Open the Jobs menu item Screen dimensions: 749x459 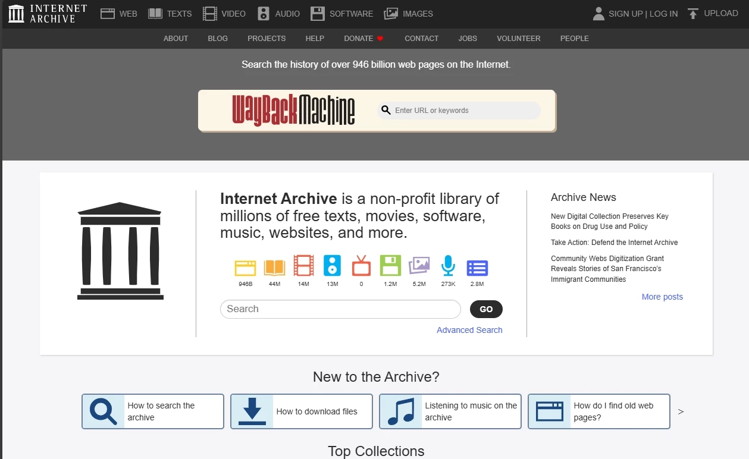[468, 38]
